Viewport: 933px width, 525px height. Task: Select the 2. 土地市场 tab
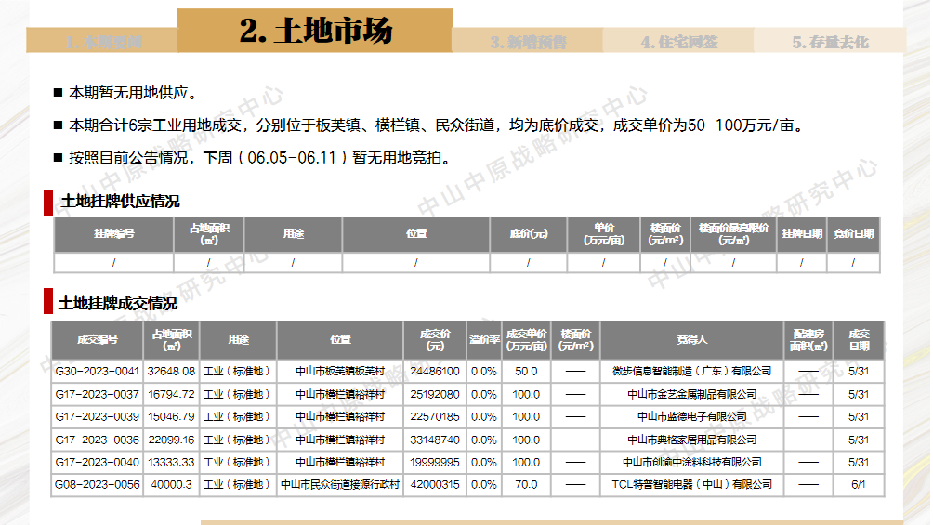point(315,31)
